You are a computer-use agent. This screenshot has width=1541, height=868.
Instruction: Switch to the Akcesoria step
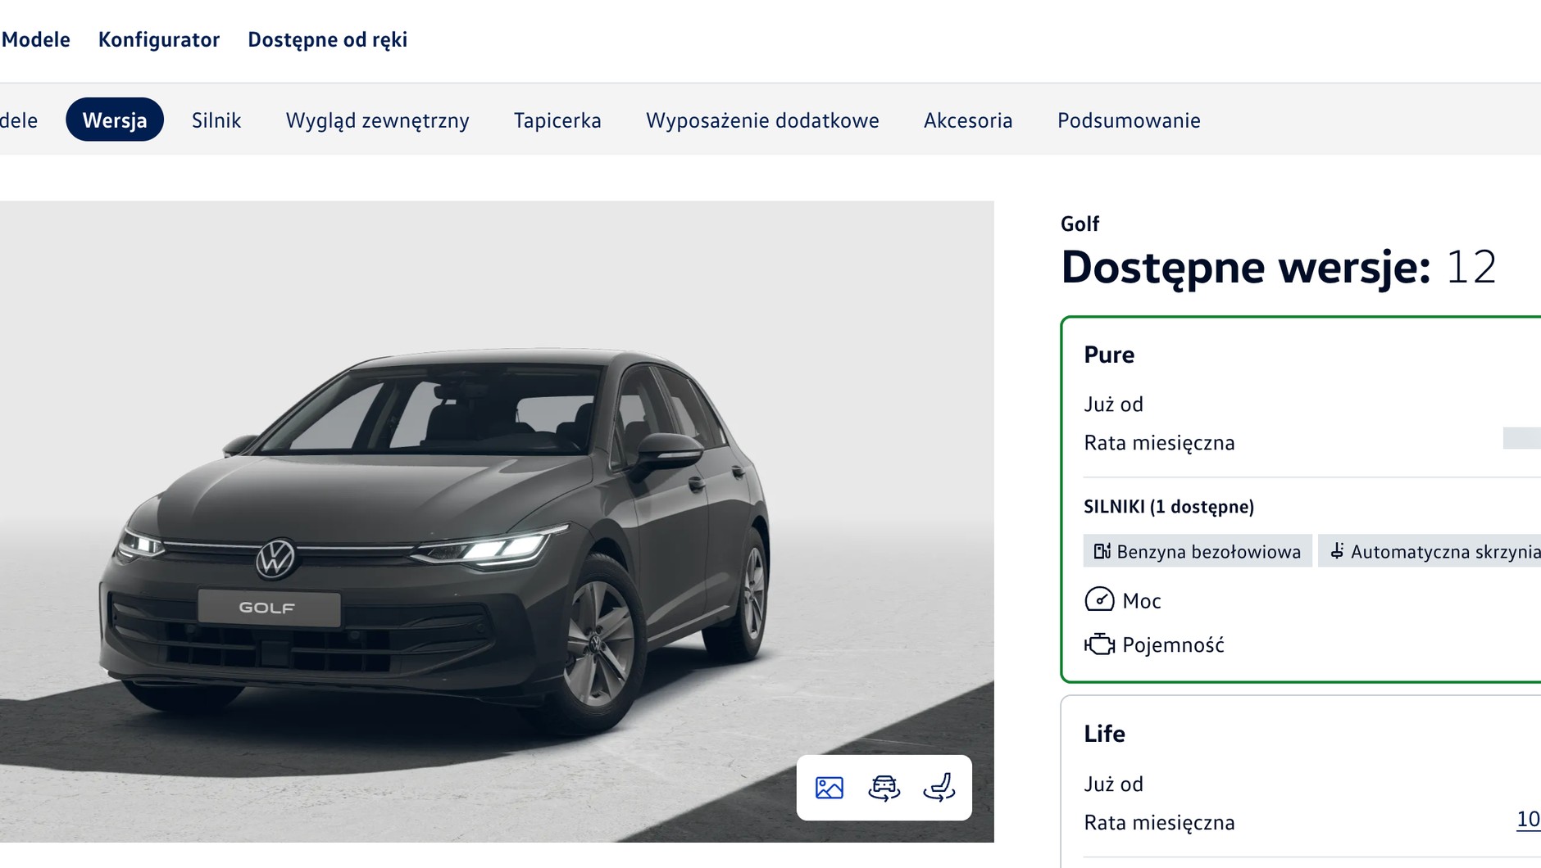(x=968, y=120)
